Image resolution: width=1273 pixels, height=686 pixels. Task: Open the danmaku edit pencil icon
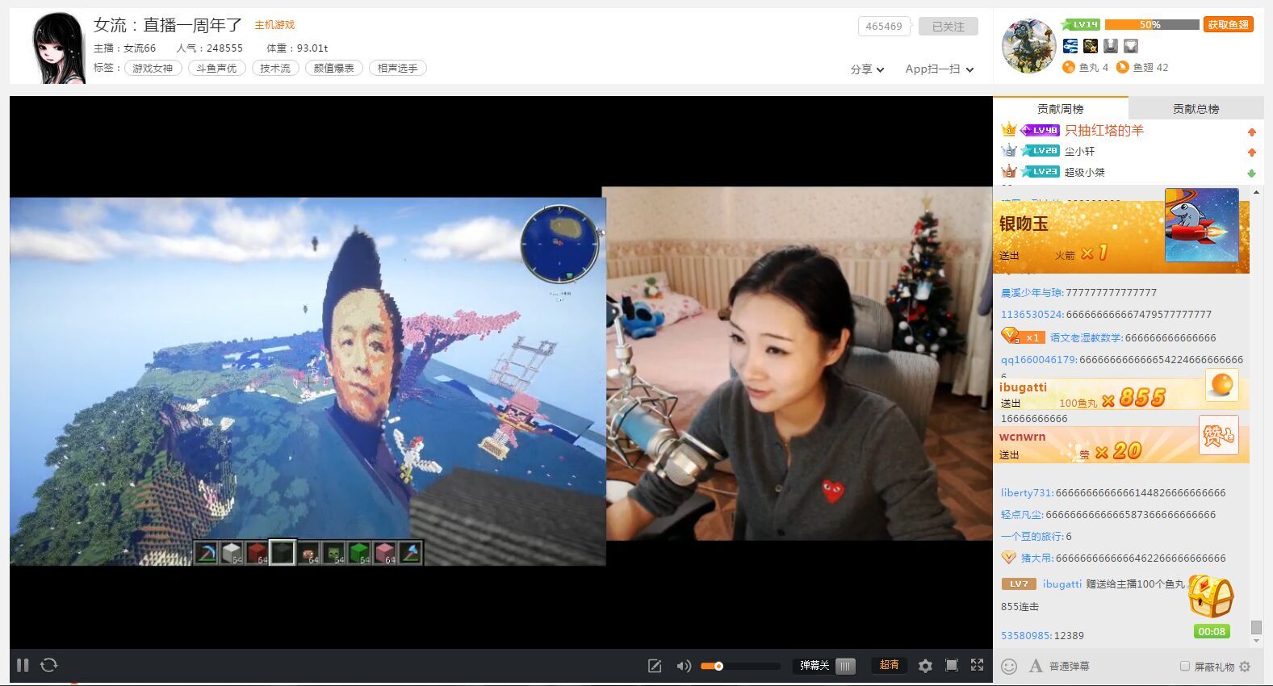click(x=655, y=666)
